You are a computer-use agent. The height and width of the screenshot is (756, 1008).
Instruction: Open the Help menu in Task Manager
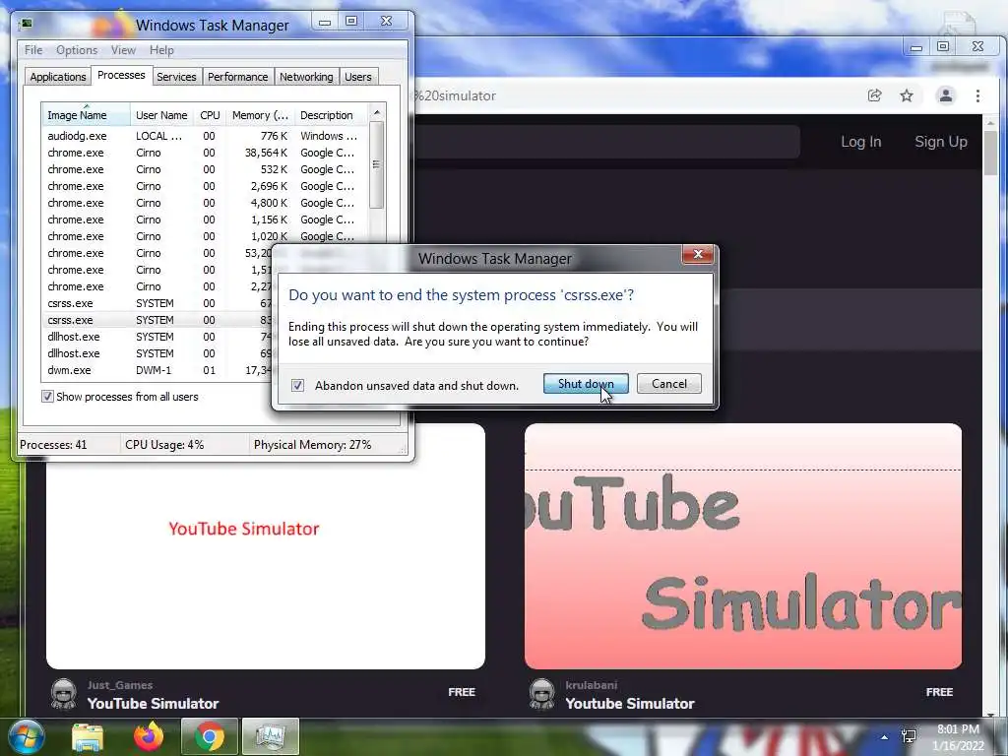(x=161, y=50)
